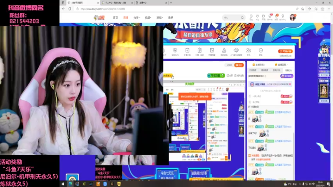Open Microsoft Edge from the taskbar

coord(70,184)
